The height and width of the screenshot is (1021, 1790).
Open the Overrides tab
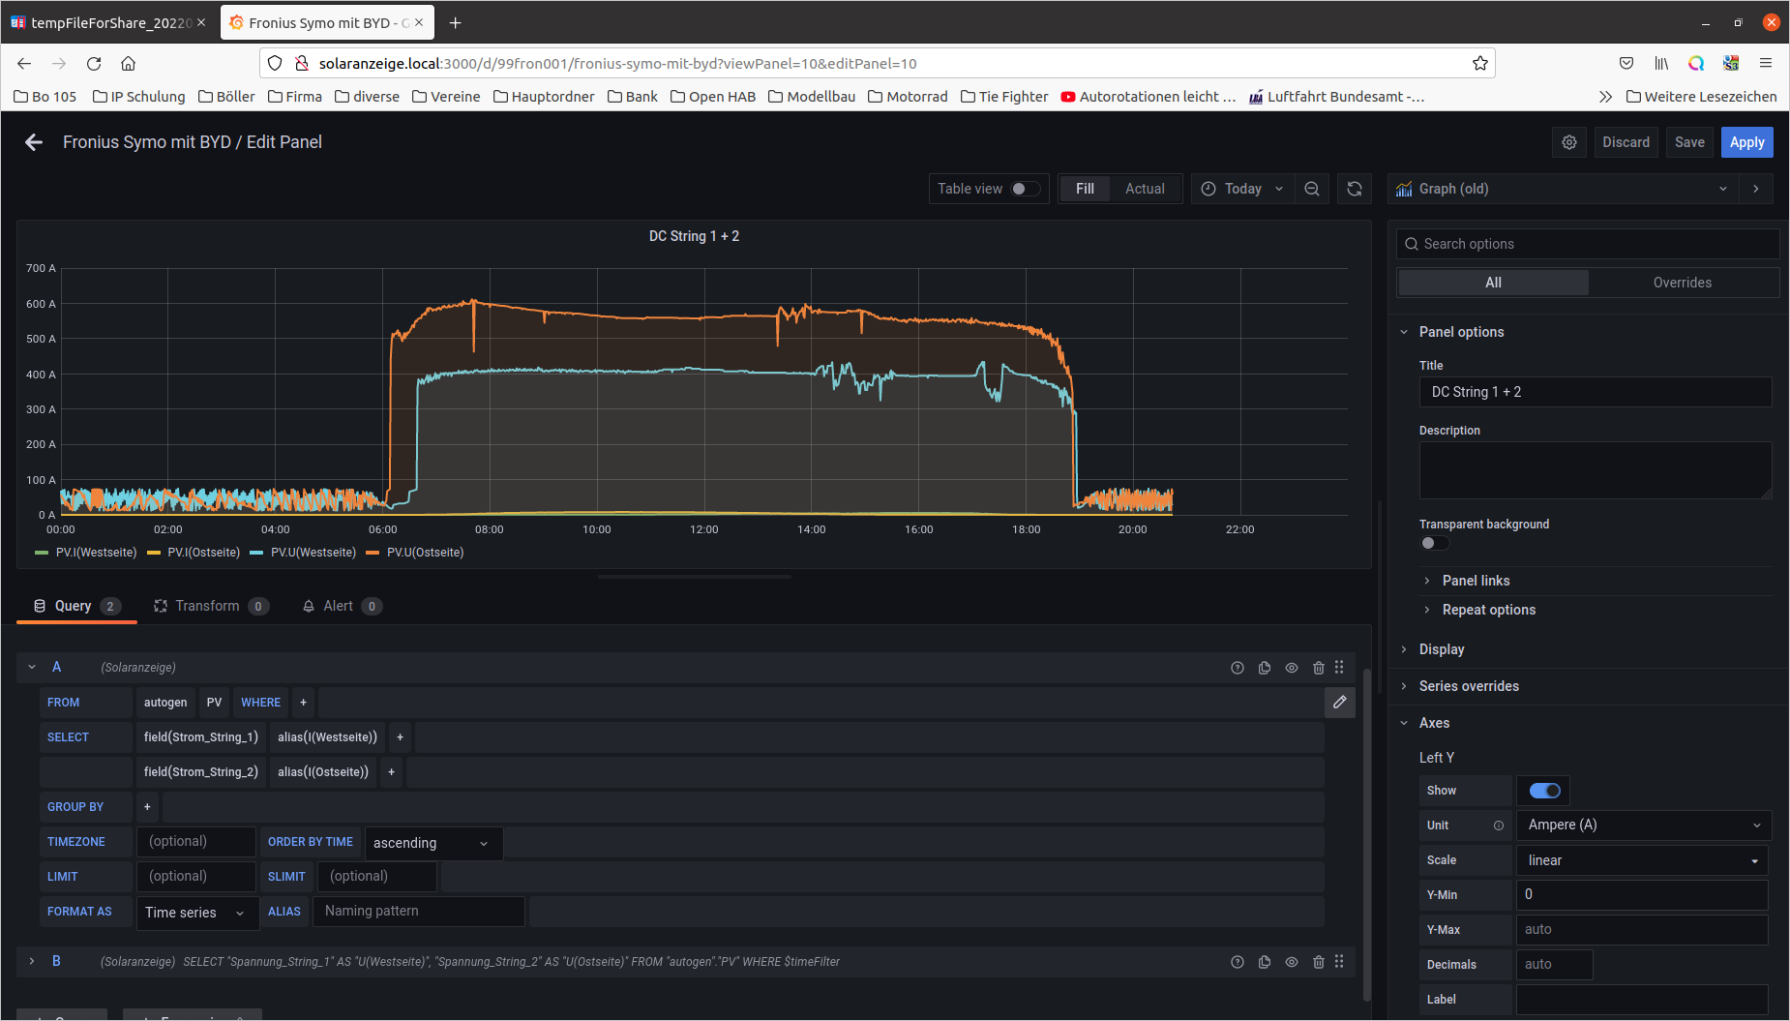pyautogui.click(x=1682, y=283)
